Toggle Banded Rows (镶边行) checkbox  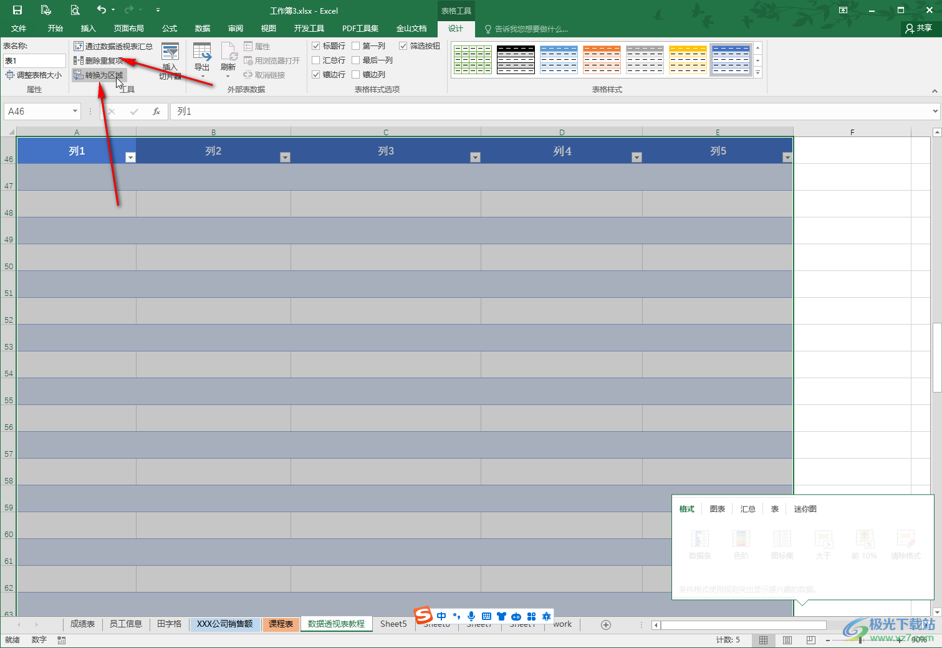[316, 75]
